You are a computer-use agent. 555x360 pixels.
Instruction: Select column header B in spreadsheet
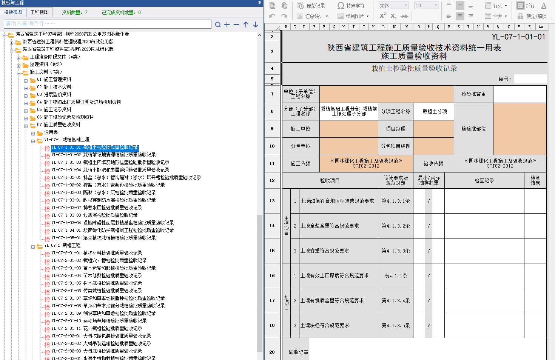coord(286,27)
